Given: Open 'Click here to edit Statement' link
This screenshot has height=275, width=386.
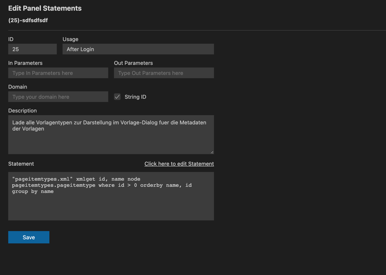Looking at the screenshot, I should [179, 164].
